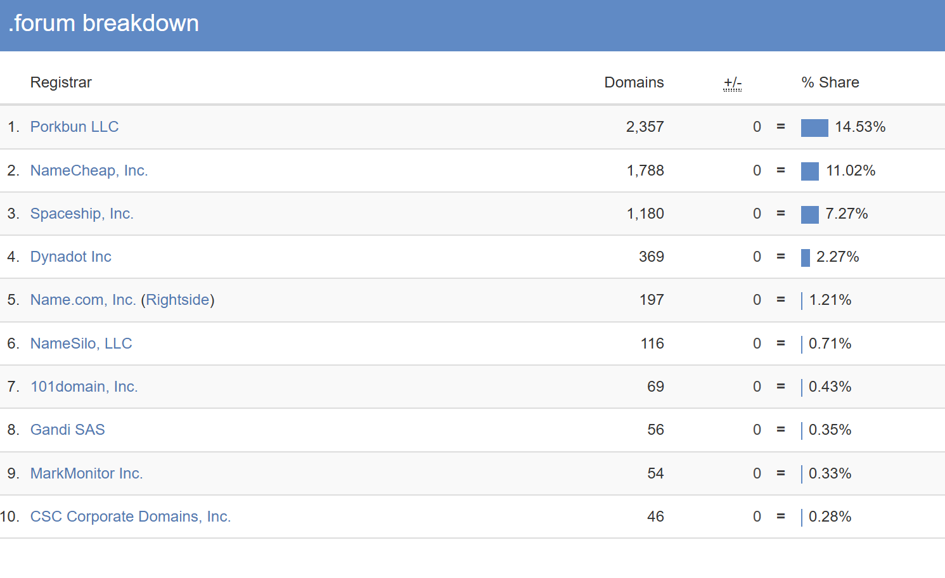This screenshot has width=945, height=578.
Task: Click the Domains column header
Action: coord(634,82)
